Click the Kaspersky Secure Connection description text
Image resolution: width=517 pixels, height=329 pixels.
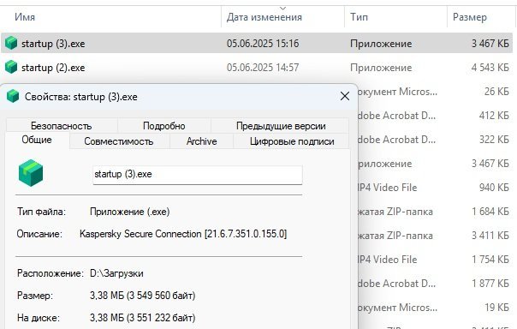[183, 234]
